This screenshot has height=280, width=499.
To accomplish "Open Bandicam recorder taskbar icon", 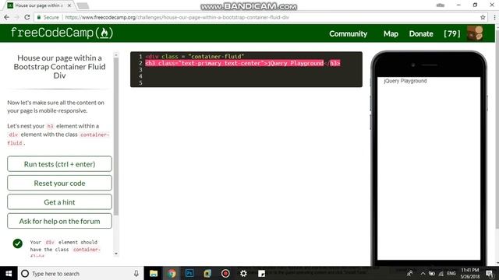I will (x=225, y=273).
